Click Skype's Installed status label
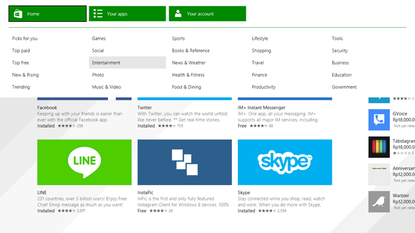The height and width of the screenshot is (233, 415). pyautogui.click(x=246, y=211)
